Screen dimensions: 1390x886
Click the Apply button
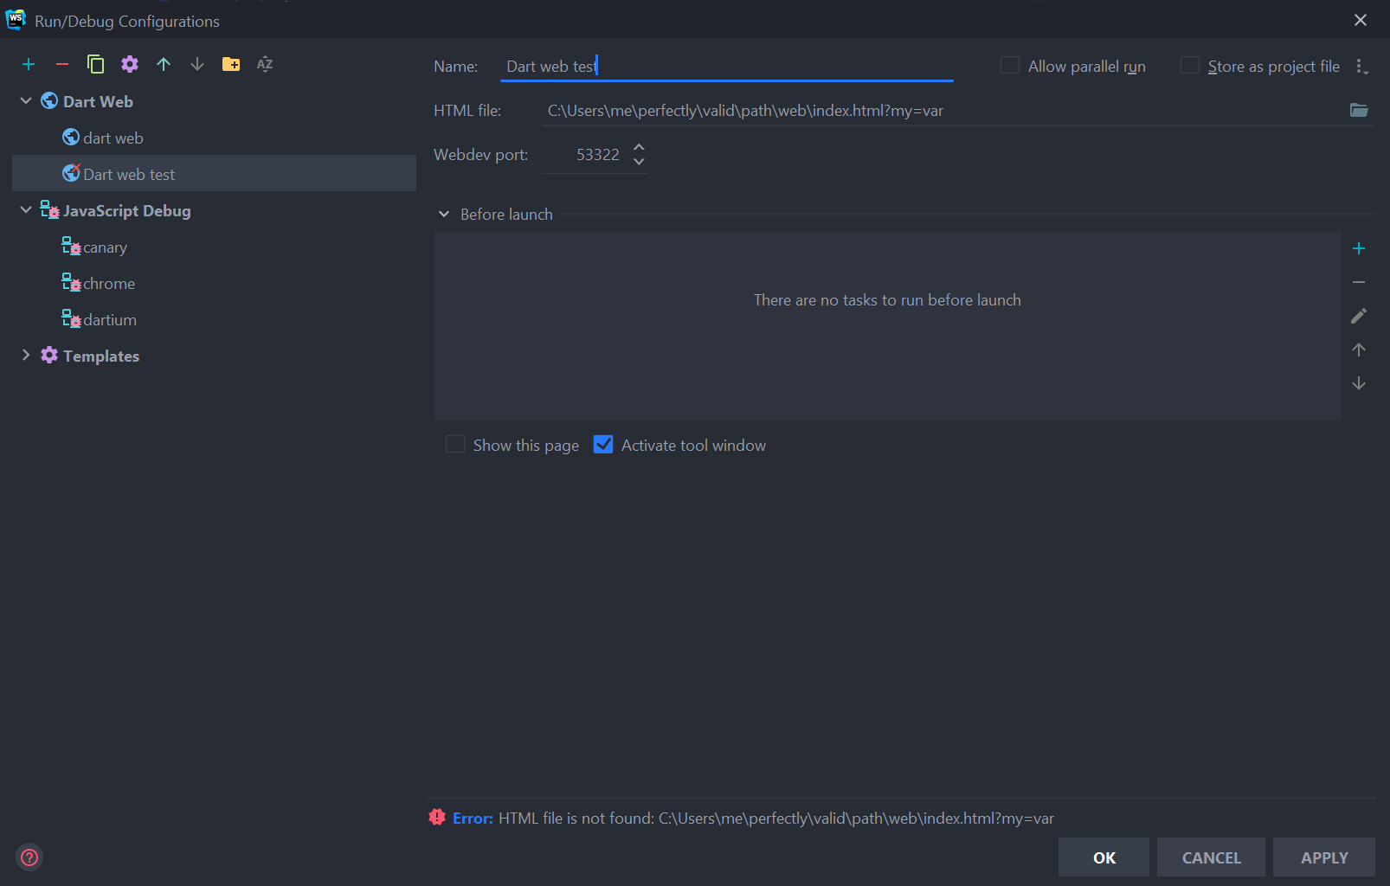tap(1324, 857)
